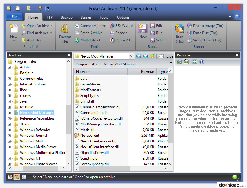Click the file list horizontal scrollbar
247x188 pixels.
click(x=104, y=169)
